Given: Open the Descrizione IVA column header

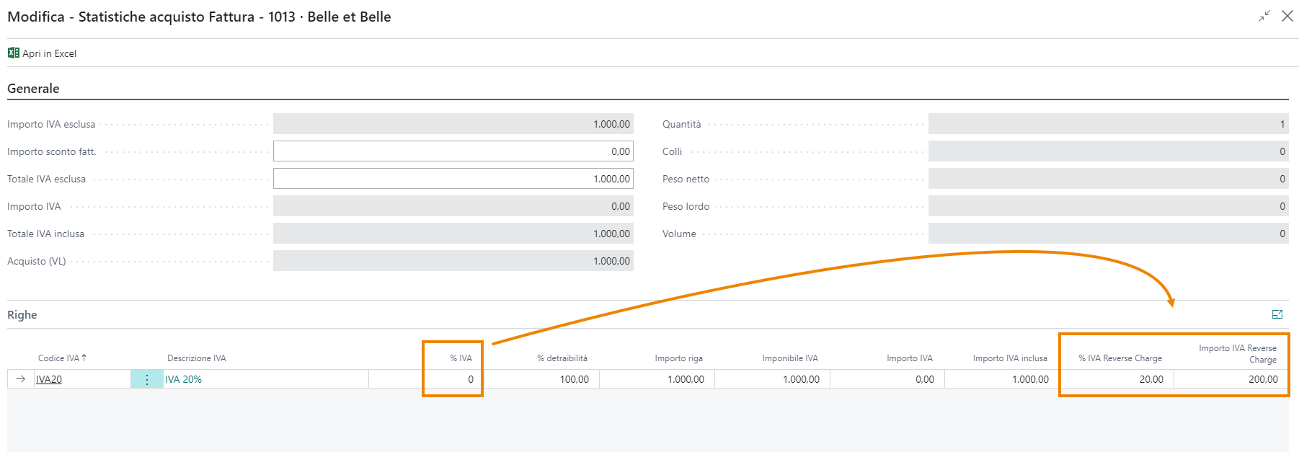Looking at the screenshot, I should pos(196,358).
